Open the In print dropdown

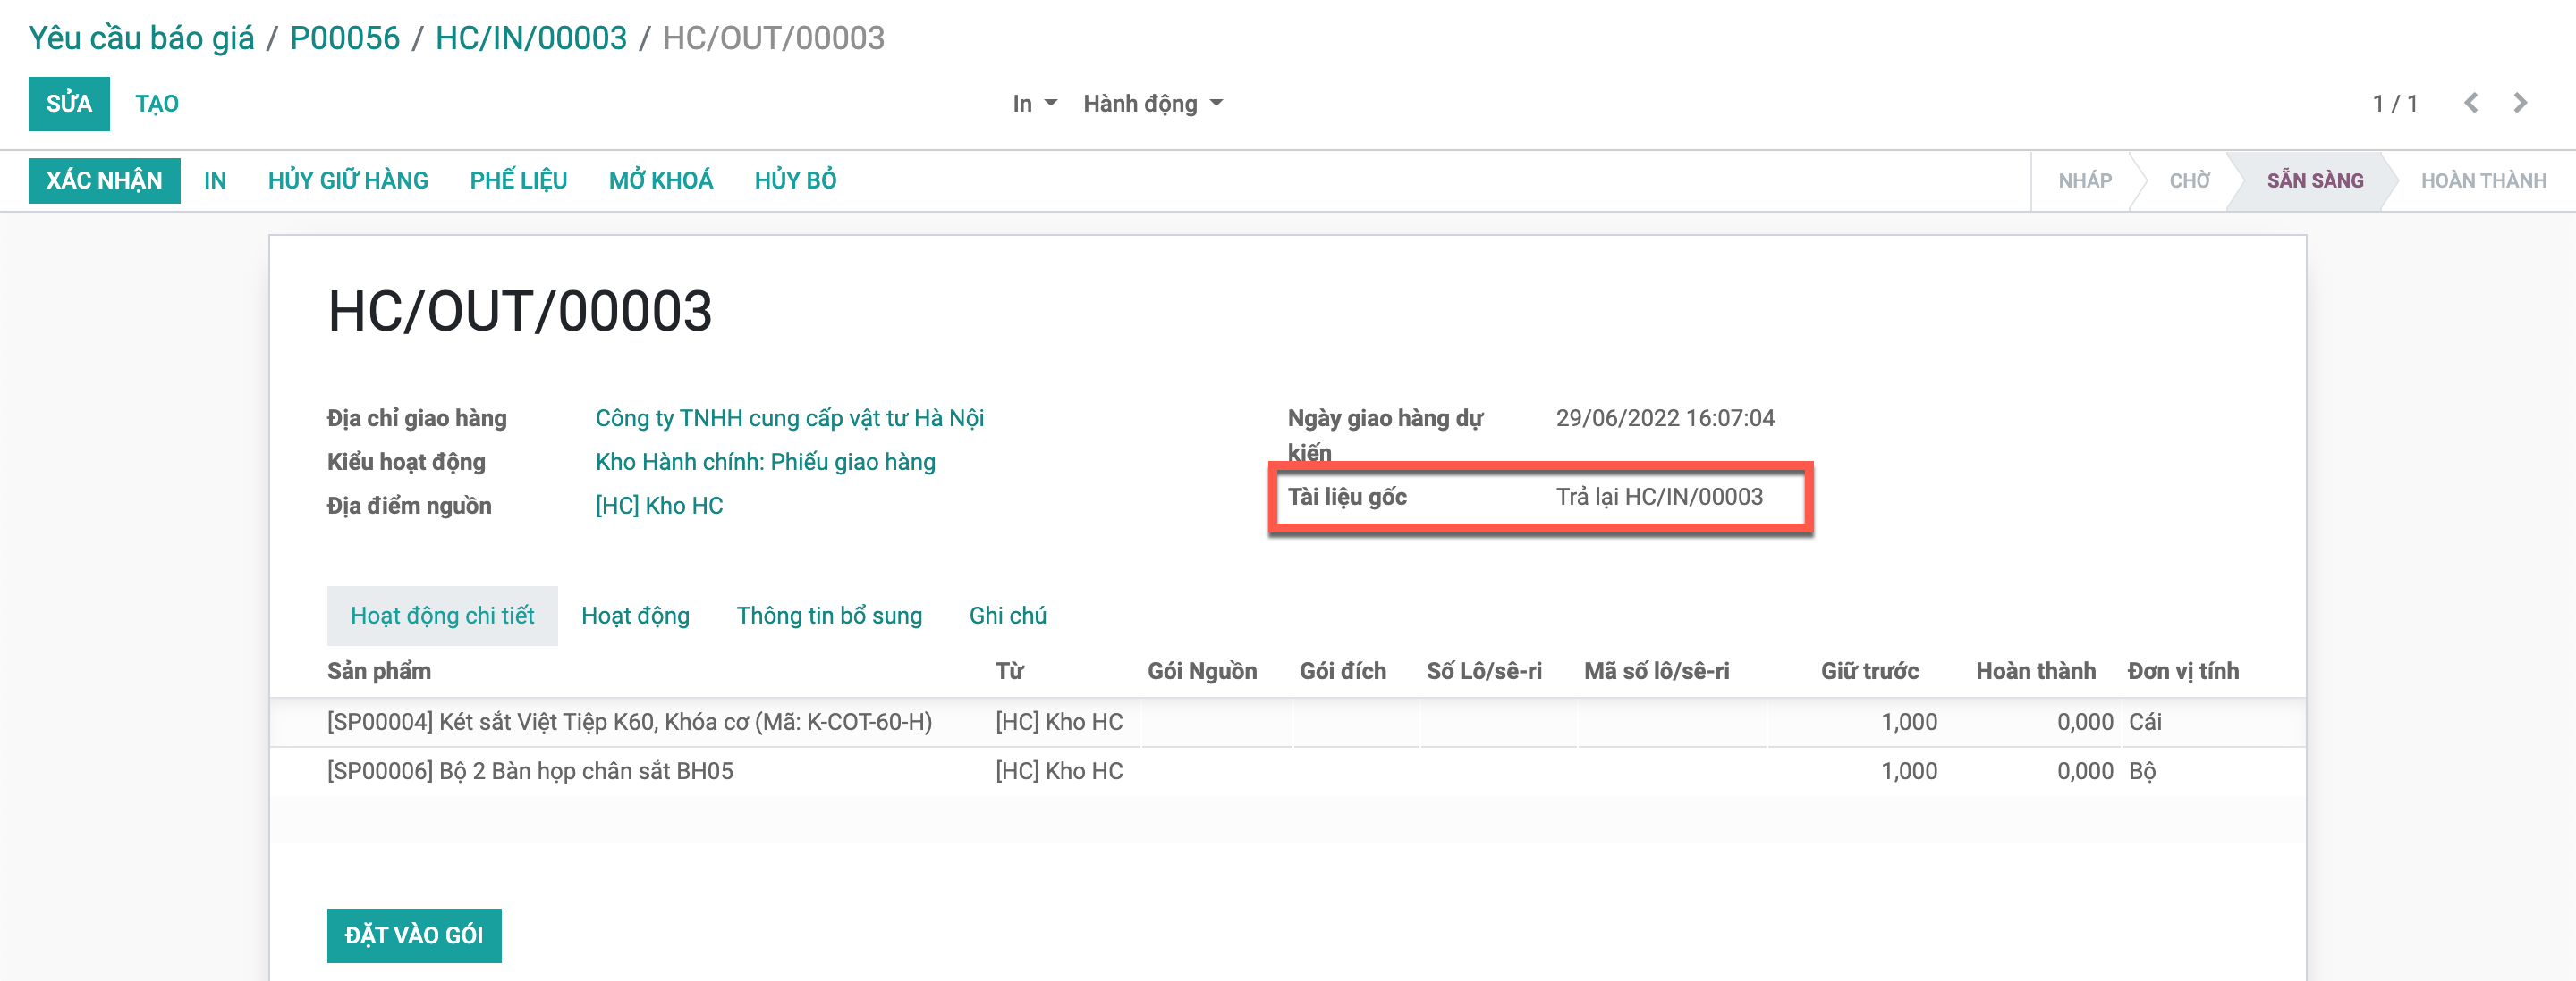1033,104
